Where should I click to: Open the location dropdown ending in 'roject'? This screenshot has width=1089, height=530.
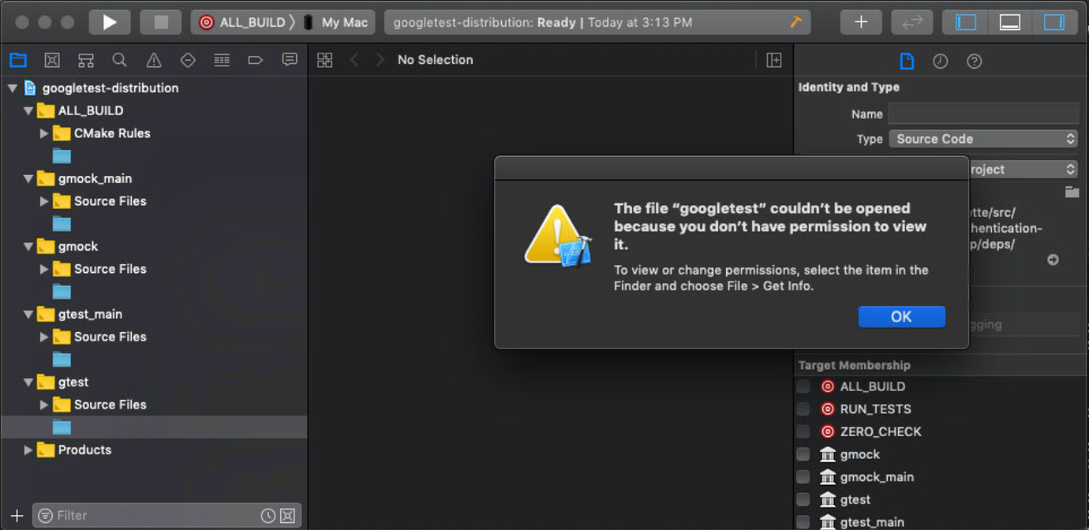pyautogui.click(x=1023, y=169)
